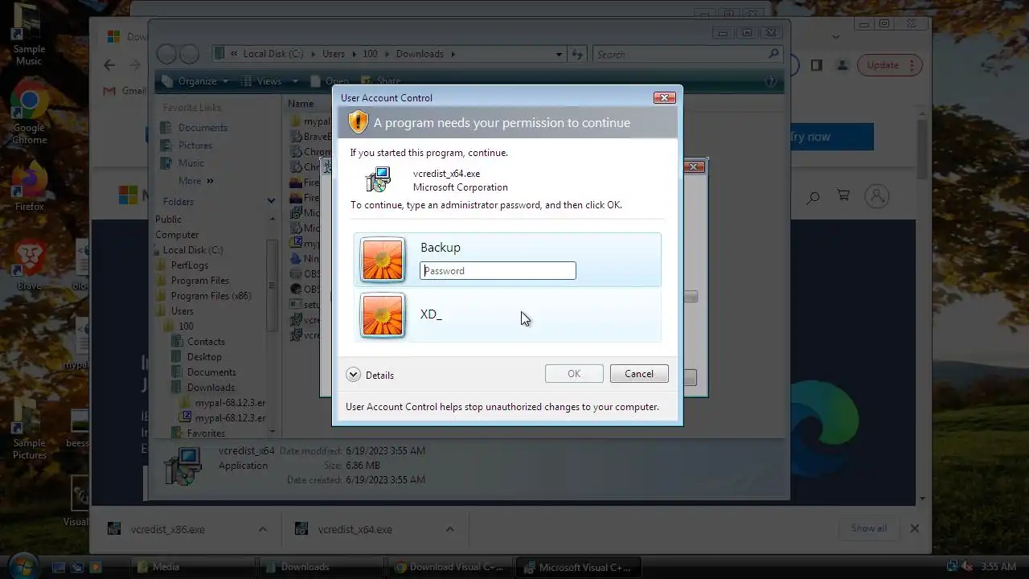Viewport: 1029px width, 579px height.
Task: Click shopping cart icon on Microsoft page
Action: coord(843,195)
